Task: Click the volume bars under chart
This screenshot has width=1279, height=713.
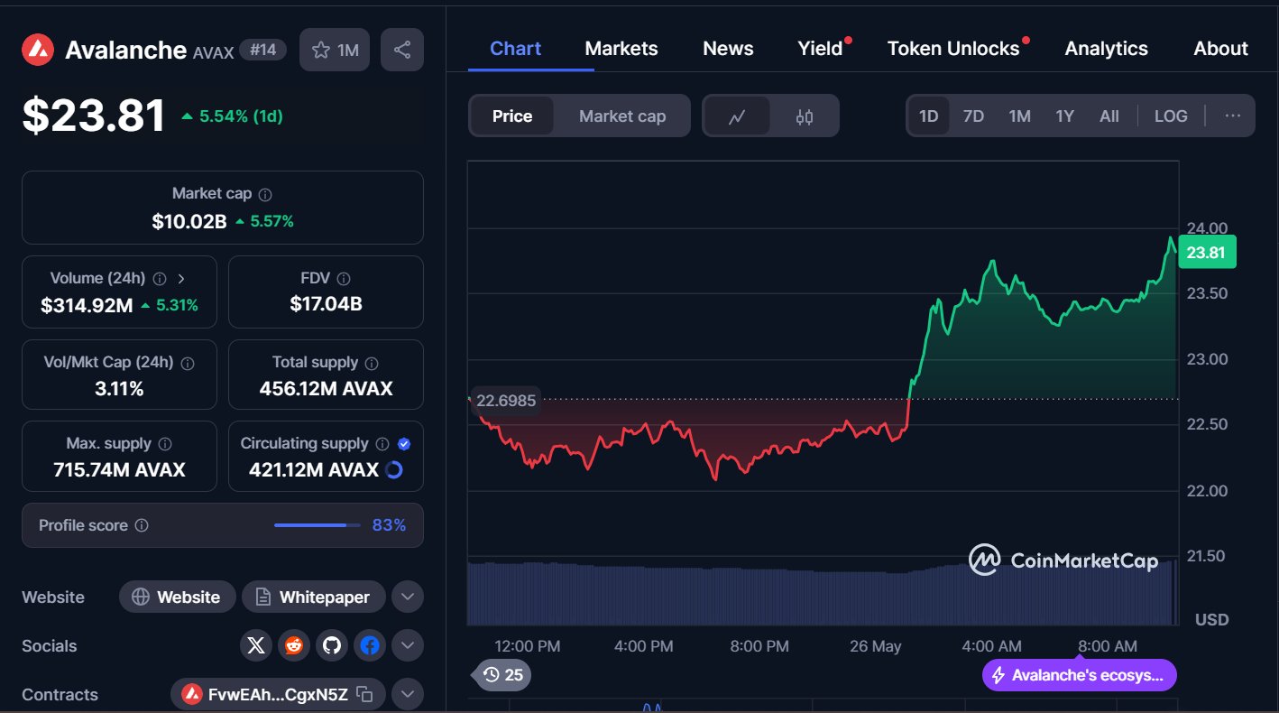Action: (823, 594)
